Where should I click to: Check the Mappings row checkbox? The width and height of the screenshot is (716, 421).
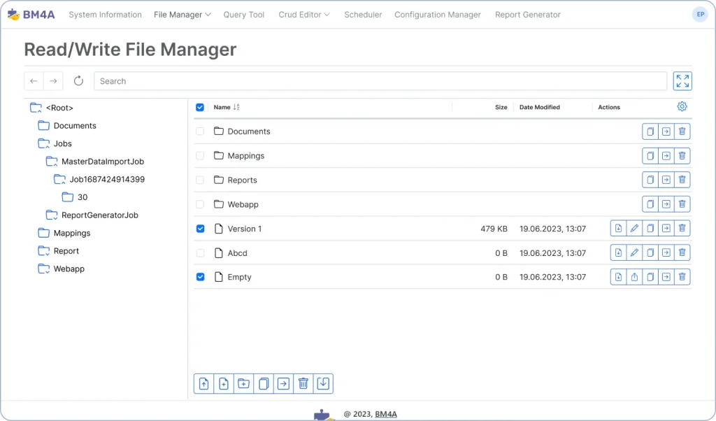click(200, 156)
